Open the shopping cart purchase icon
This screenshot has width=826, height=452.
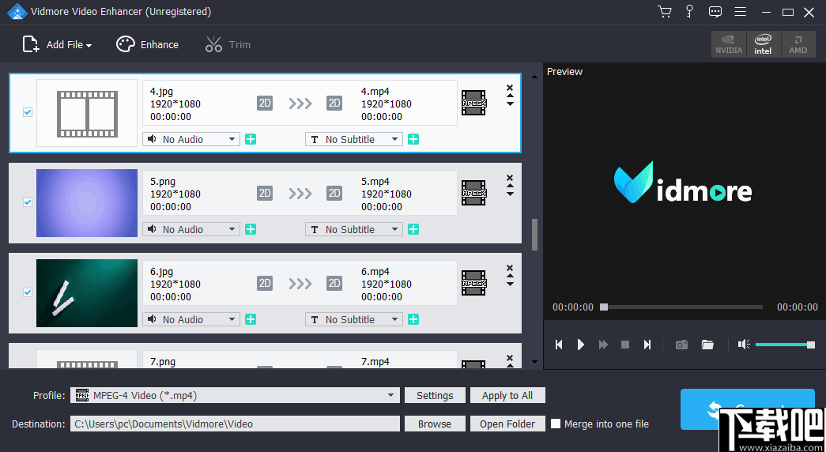click(665, 12)
